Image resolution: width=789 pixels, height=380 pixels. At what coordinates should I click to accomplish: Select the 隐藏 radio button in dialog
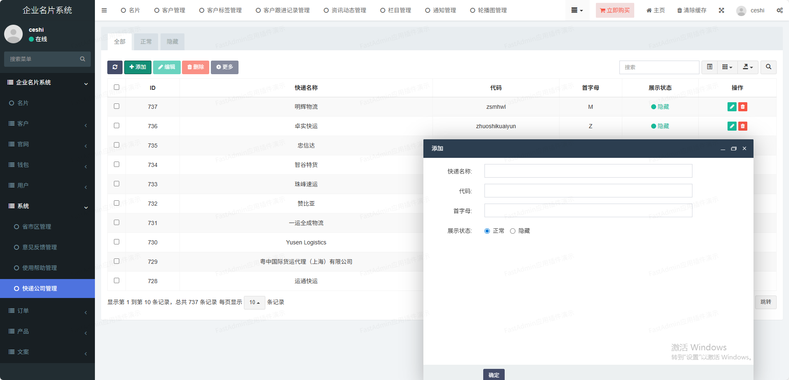pos(513,231)
